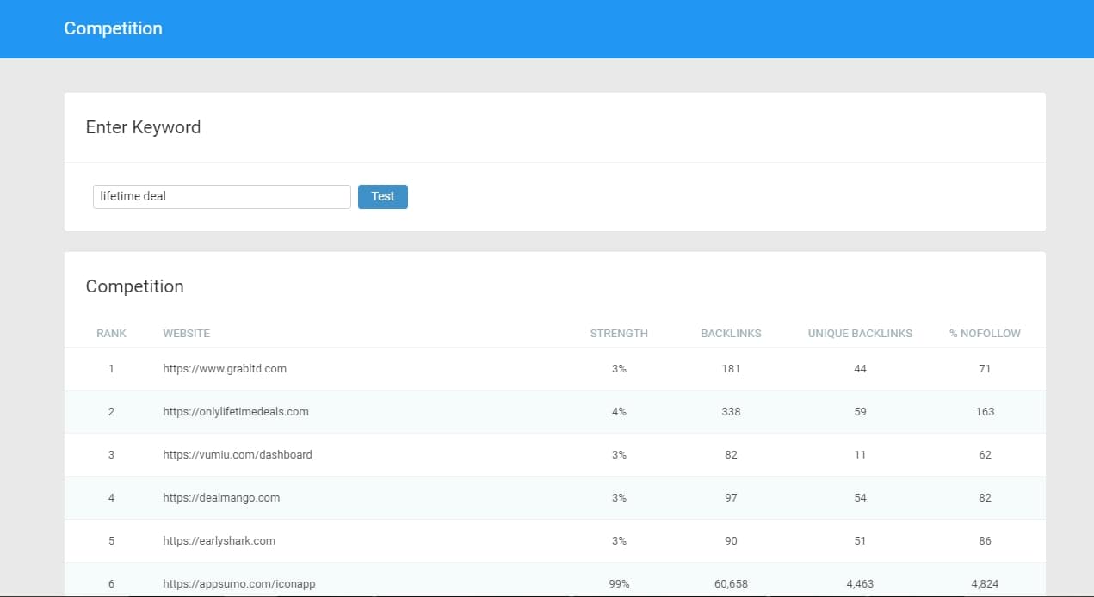Image resolution: width=1094 pixels, height=597 pixels.
Task: Sort by the Backlinks column header
Action: click(731, 334)
